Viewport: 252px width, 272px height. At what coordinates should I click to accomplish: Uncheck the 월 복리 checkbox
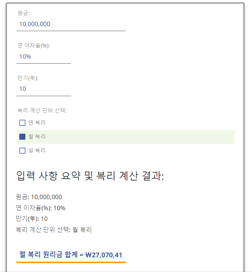click(x=22, y=137)
